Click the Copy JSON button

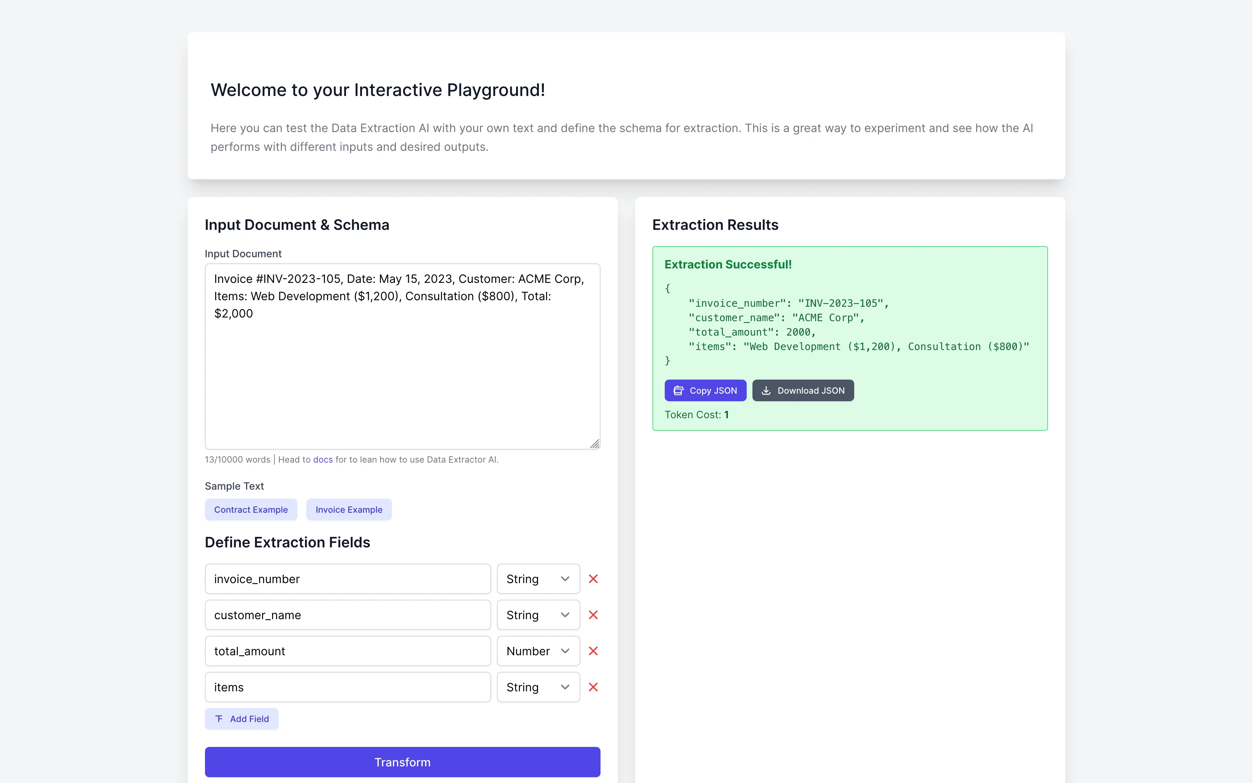(x=705, y=390)
